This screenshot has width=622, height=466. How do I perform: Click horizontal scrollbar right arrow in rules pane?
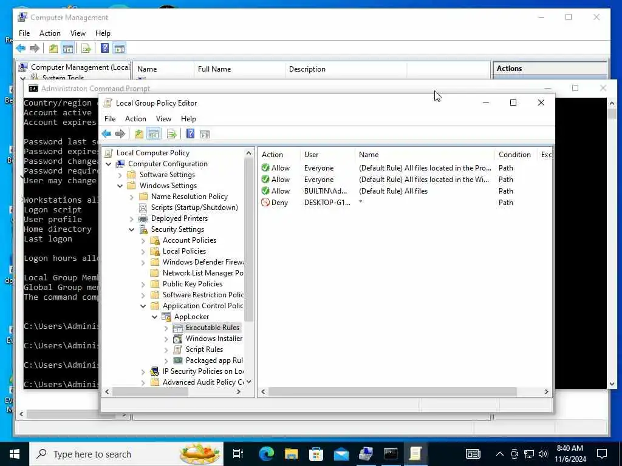[546, 391]
